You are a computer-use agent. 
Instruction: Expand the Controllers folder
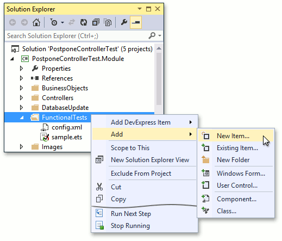tap(21, 98)
